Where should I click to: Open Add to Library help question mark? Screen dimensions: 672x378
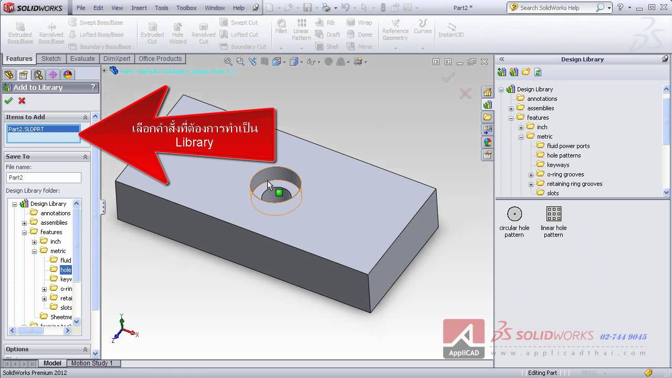coord(93,87)
